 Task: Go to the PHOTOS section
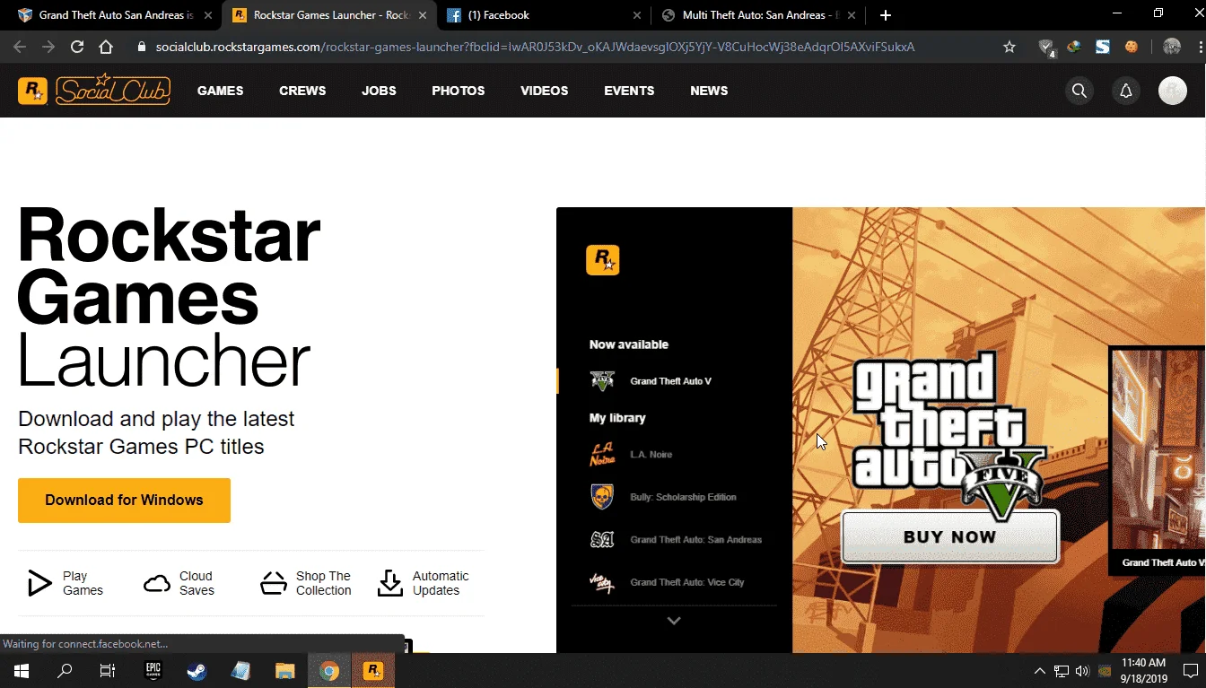click(x=459, y=91)
